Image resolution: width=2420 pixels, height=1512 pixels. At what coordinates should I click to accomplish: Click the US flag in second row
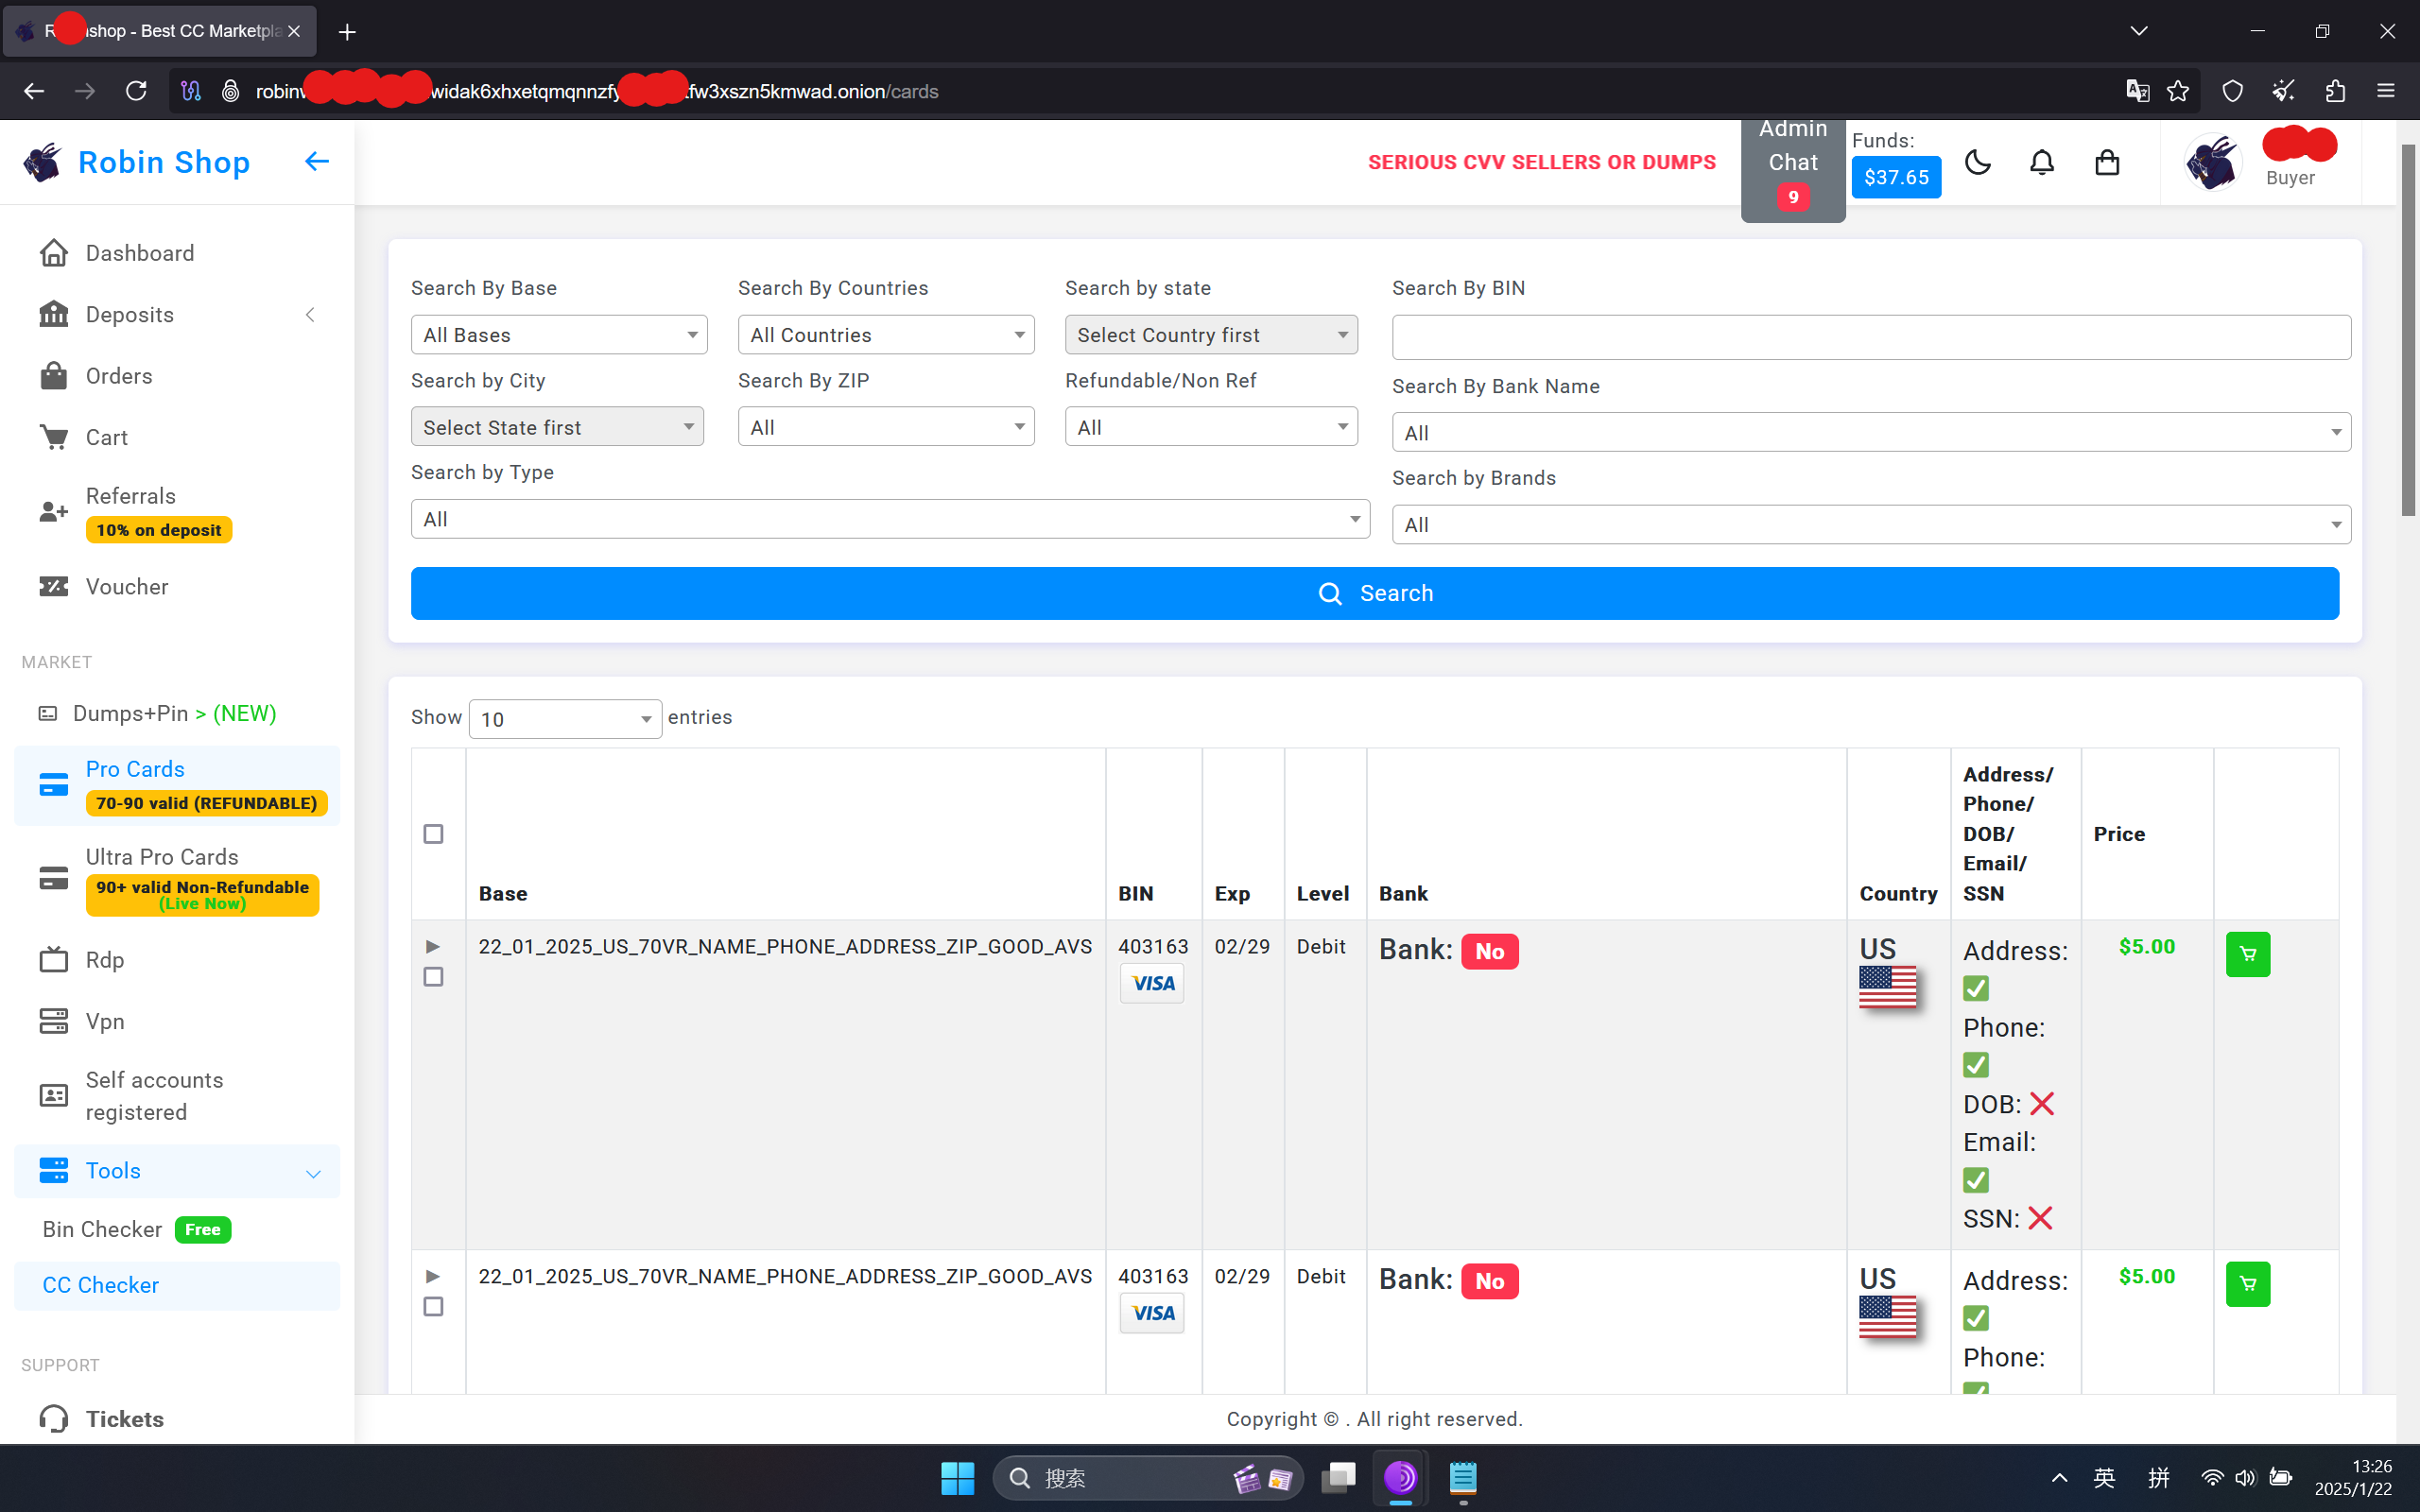pyautogui.click(x=1888, y=1317)
